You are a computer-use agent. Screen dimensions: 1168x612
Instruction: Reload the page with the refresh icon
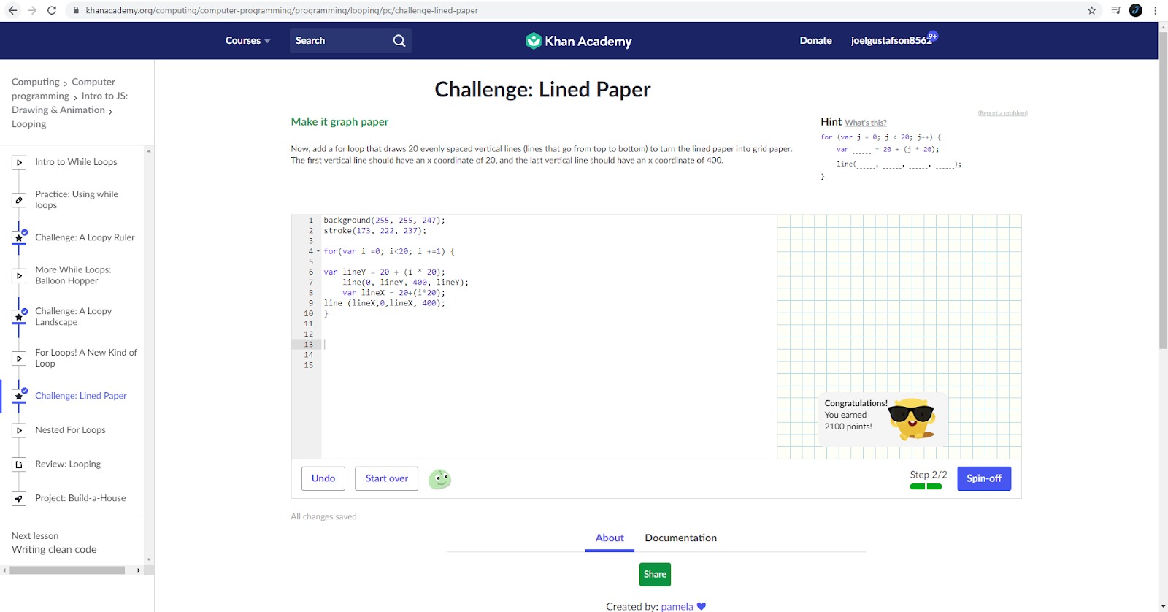[52, 10]
